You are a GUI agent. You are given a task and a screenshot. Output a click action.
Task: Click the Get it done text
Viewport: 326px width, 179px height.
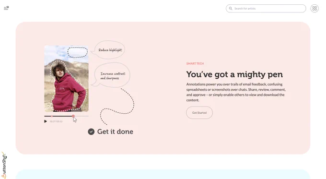115,131
